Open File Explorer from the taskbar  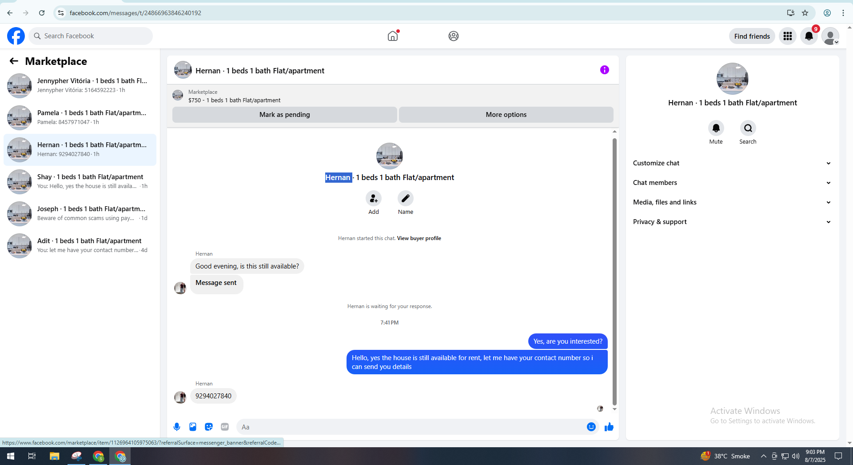(54, 456)
